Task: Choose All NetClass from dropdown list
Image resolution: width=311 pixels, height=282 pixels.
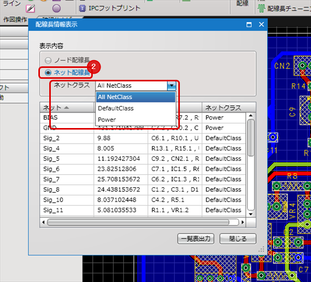Action: coord(136,97)
